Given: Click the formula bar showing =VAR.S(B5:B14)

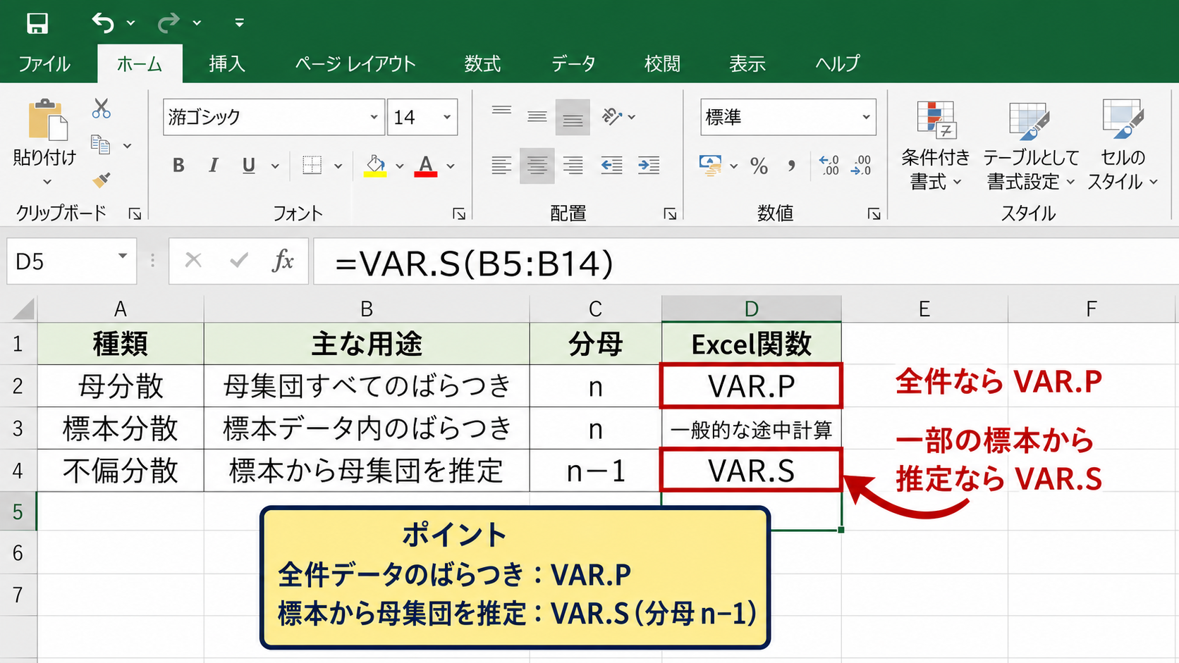Looking at the screenshot, I should (x=746, y=261).
